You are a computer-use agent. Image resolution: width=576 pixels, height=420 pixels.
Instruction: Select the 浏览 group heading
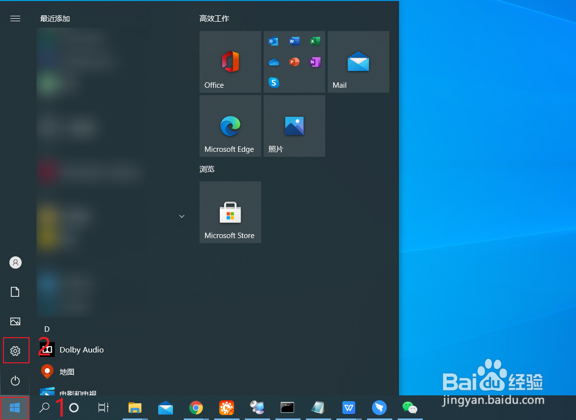click(x=207, y=169)
